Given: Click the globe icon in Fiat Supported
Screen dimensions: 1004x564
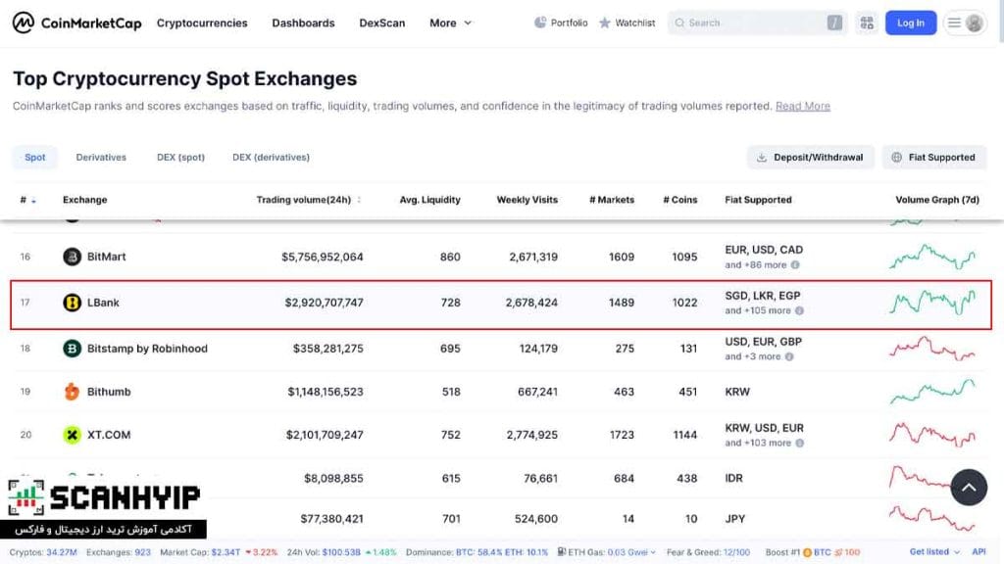Looking at the screenshot, I should coord(896,158).
